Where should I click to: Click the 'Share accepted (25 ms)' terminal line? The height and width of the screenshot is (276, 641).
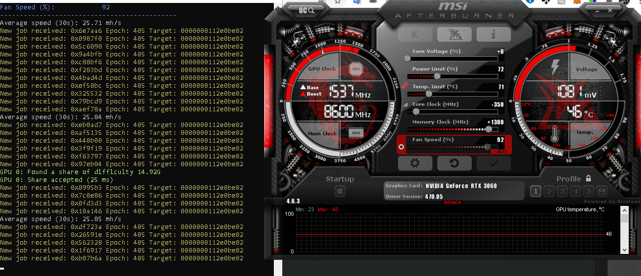[56, 180]
